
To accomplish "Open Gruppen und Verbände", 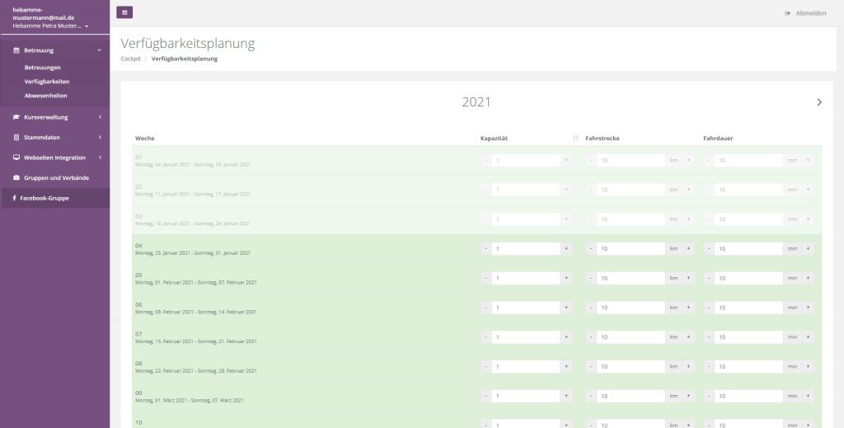I will [56, 177].
